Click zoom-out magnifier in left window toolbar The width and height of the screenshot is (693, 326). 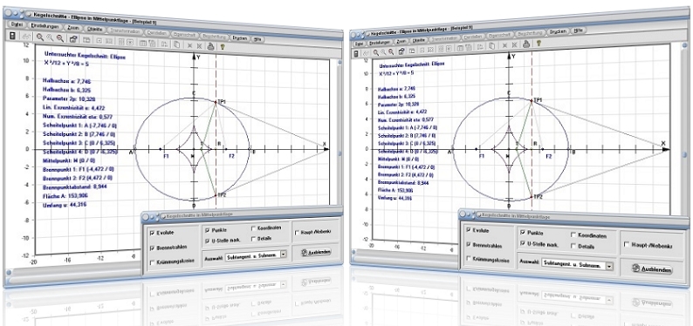pos(59,38)
